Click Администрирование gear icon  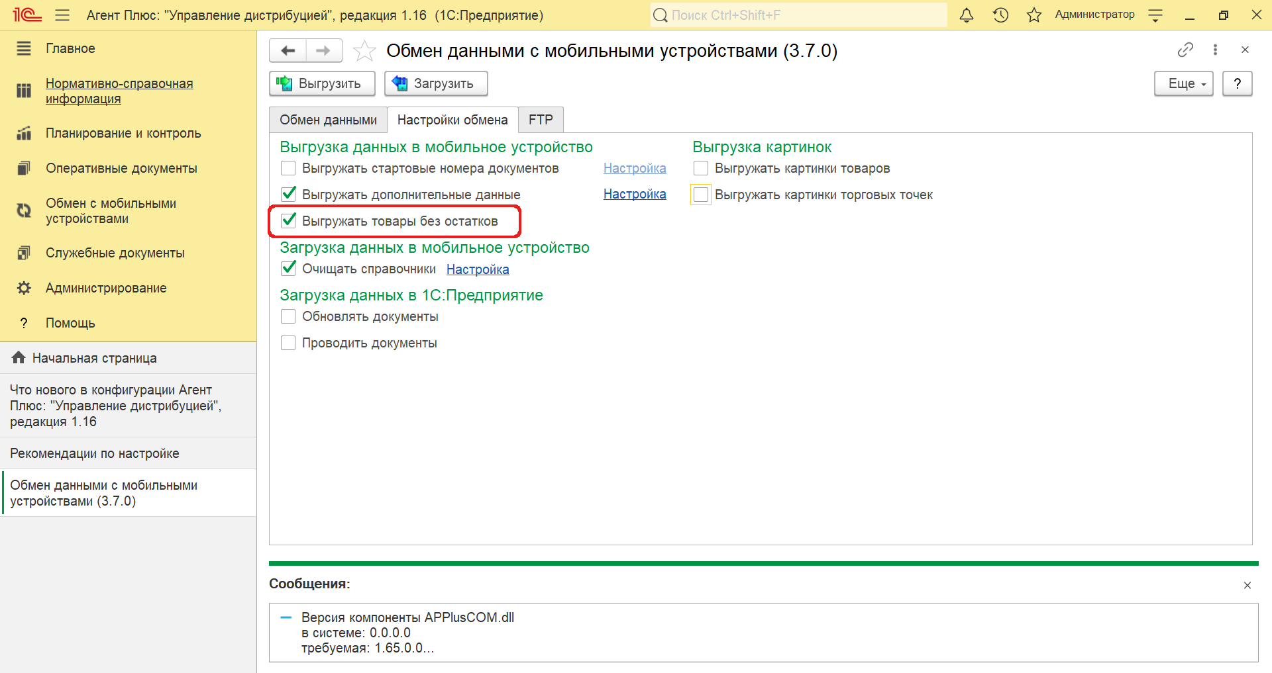[x=24, y=288]
